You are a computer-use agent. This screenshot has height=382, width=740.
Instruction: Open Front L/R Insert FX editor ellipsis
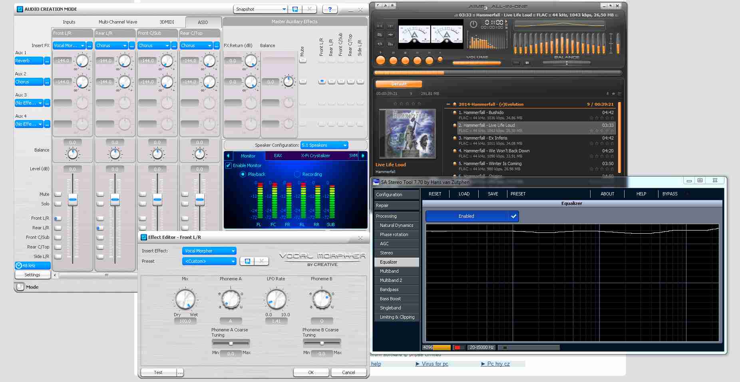tap(90, 45)
